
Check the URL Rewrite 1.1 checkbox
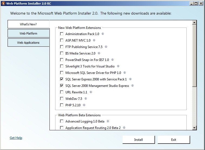pyautogui.click(x=62, y=92)
